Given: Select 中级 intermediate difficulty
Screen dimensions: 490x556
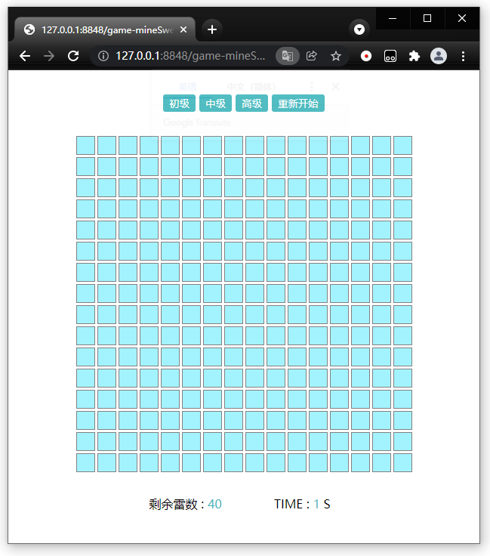Looking at the screenshot, I should click(215, 103).
